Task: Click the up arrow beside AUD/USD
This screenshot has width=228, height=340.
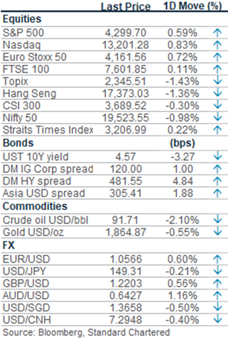Action: tap(217, 296)
